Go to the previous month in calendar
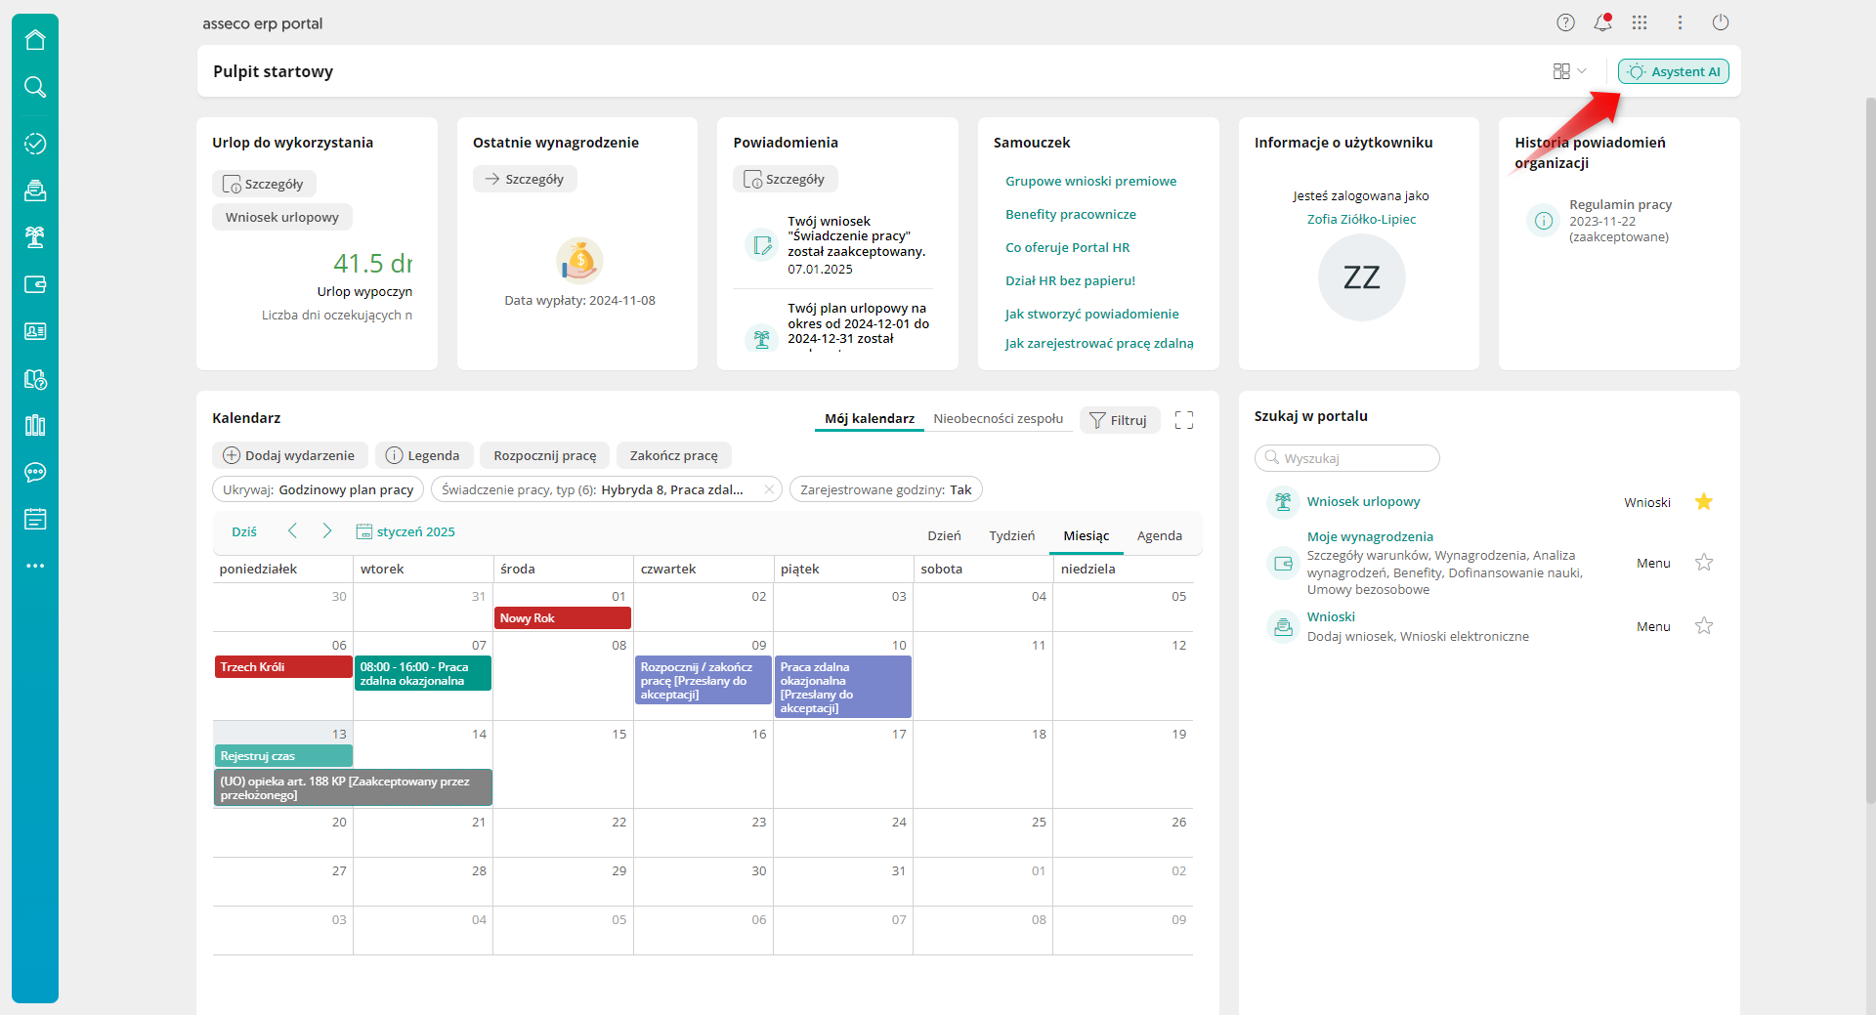Screen dimensions: 1876x1015 coord(292,530)
